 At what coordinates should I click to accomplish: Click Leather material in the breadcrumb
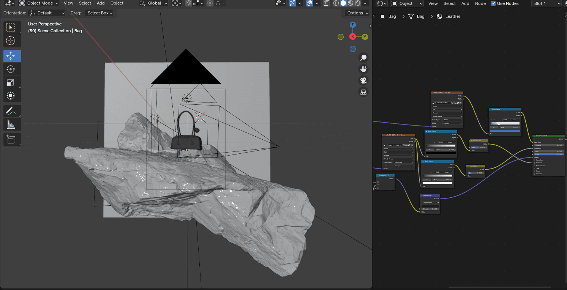tap(452, 16)
